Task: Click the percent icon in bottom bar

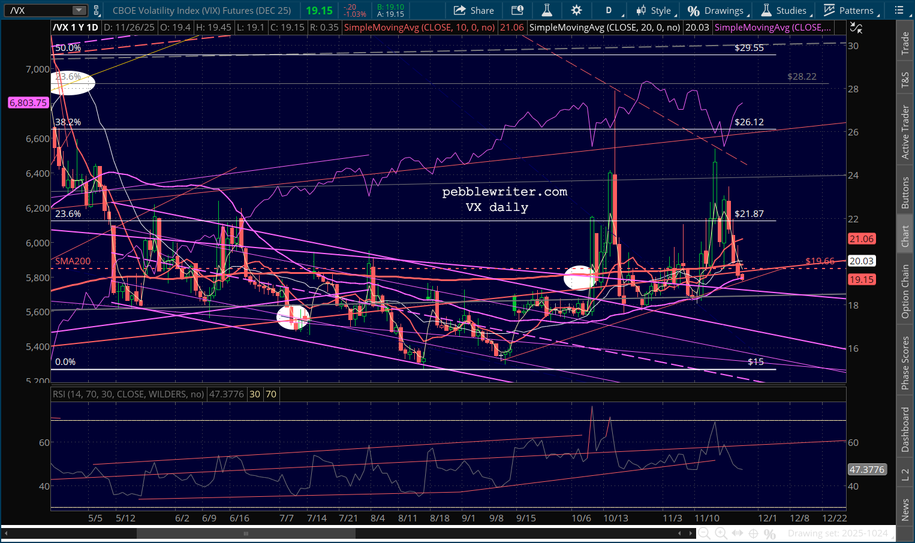Action: pyautogui.click(x=770, y=533)
